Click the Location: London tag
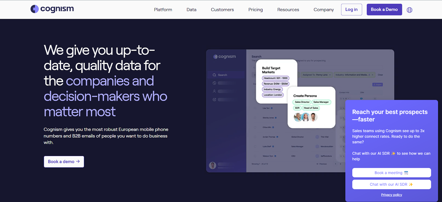 273,95
